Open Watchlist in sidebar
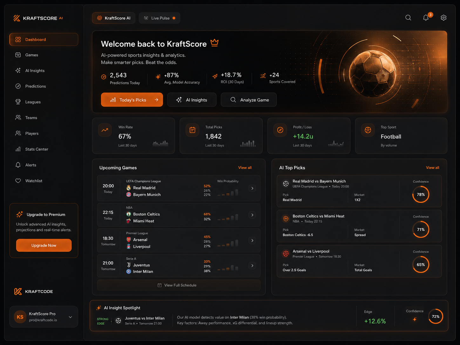The image size is (460, 345). (44, 181)
